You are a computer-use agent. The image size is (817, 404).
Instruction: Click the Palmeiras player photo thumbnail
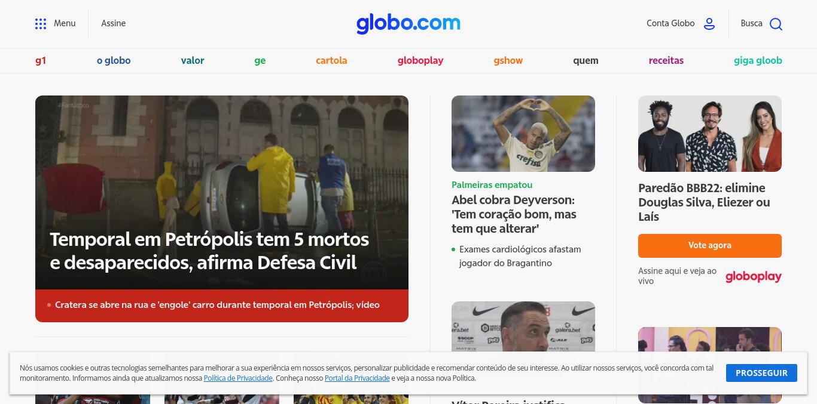[x=523, y=134]
